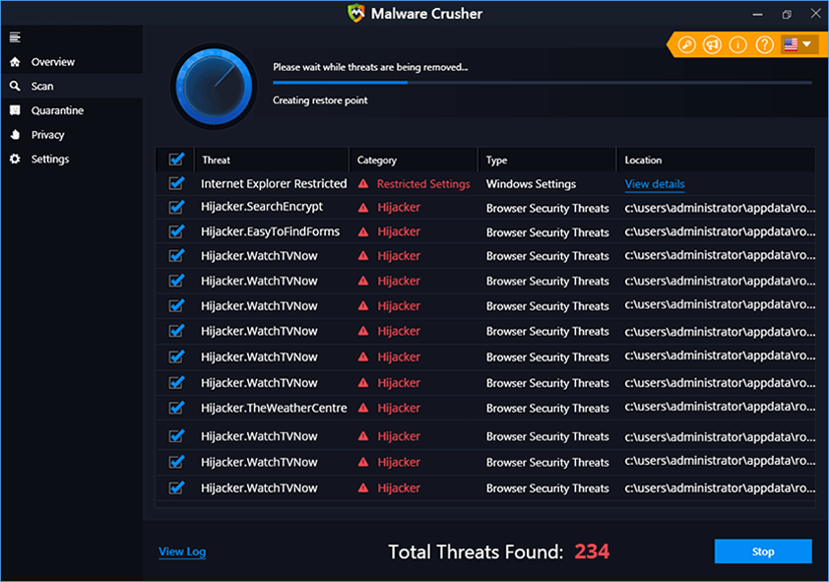Click the US flag language icon
Viewport: 829px width, 582px height.
791,44
